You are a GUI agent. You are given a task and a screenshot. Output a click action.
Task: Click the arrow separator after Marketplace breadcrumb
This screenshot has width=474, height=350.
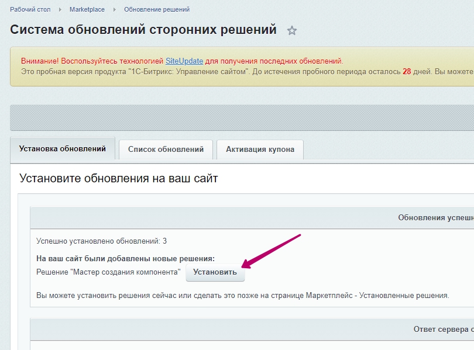point(114,10)
